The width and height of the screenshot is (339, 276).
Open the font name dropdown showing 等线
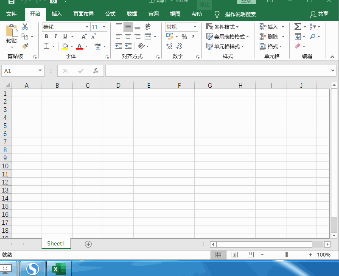87,27
